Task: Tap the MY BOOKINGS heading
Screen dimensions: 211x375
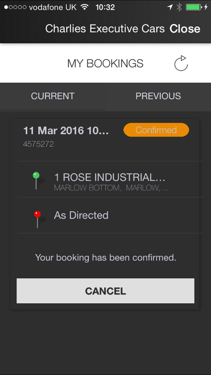Action: (x=105, y=63)
